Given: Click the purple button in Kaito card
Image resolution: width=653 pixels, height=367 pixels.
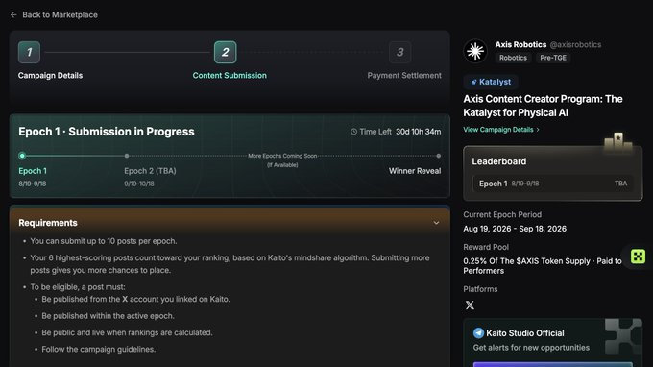Looking at the screenshot, I should [x=552, y=364].
